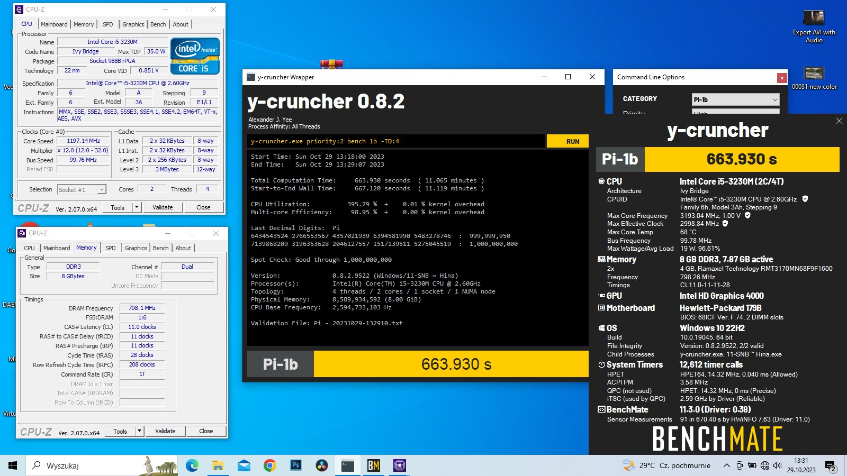
Task: Click the Intel HD Graphics 4000 text
Action: (722, 296)
